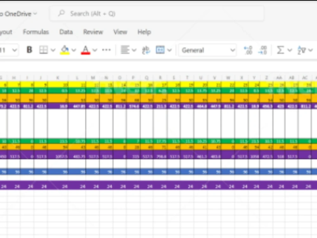Select column M header
The height and width of the screenshot is (238, 317).
tap(93, 78)
